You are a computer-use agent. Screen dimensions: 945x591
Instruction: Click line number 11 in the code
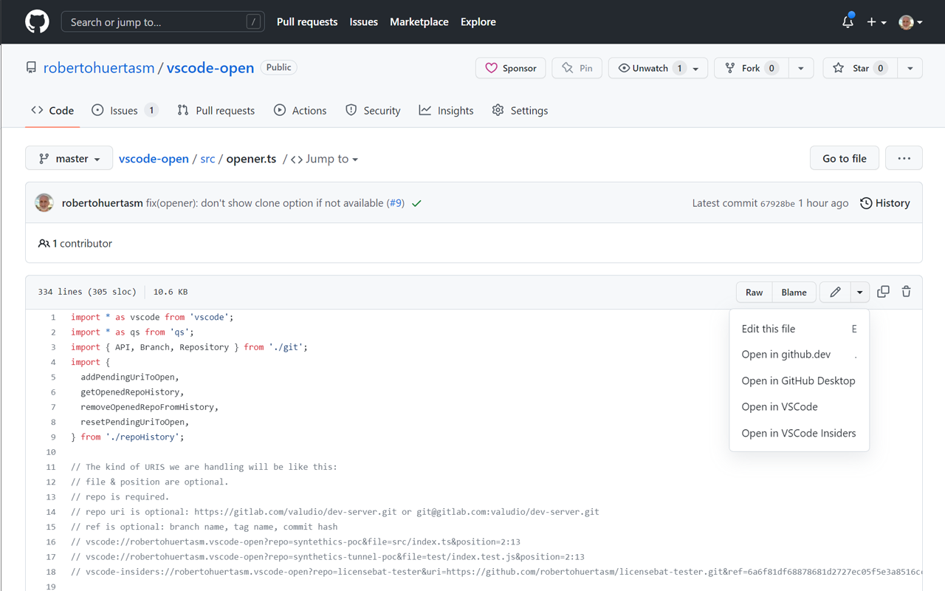pos(51,467)
